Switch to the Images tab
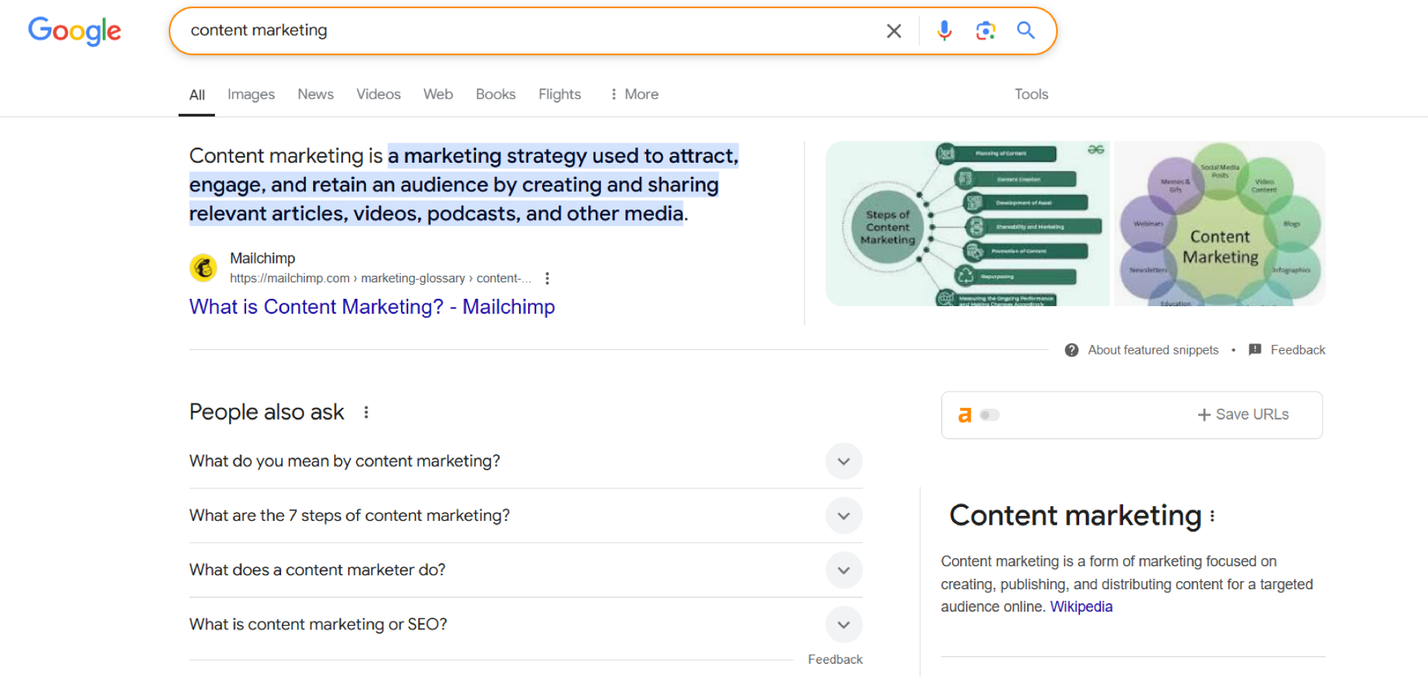This screenshot has height=677, width=1428. pos(251,94)
